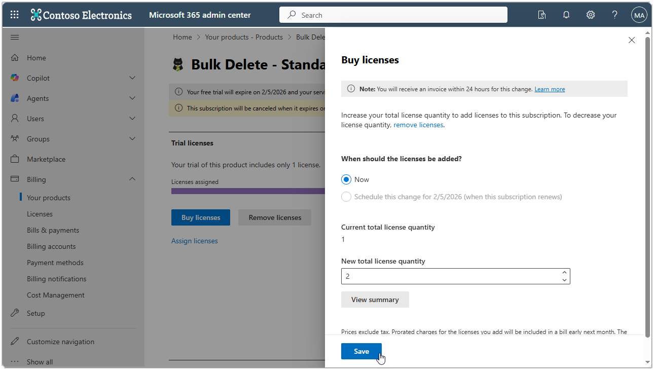Go to Home in the left navigation
This screenshot has height=370, width=654.
[x=37, y=57]
